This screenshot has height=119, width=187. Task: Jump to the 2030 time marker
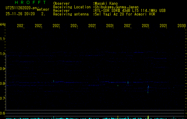(182, 26)
